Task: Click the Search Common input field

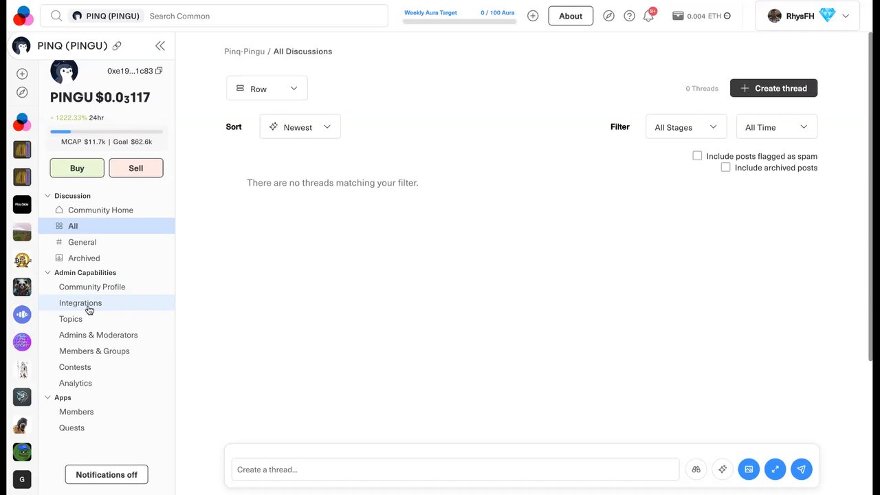Action: point(265,16)
